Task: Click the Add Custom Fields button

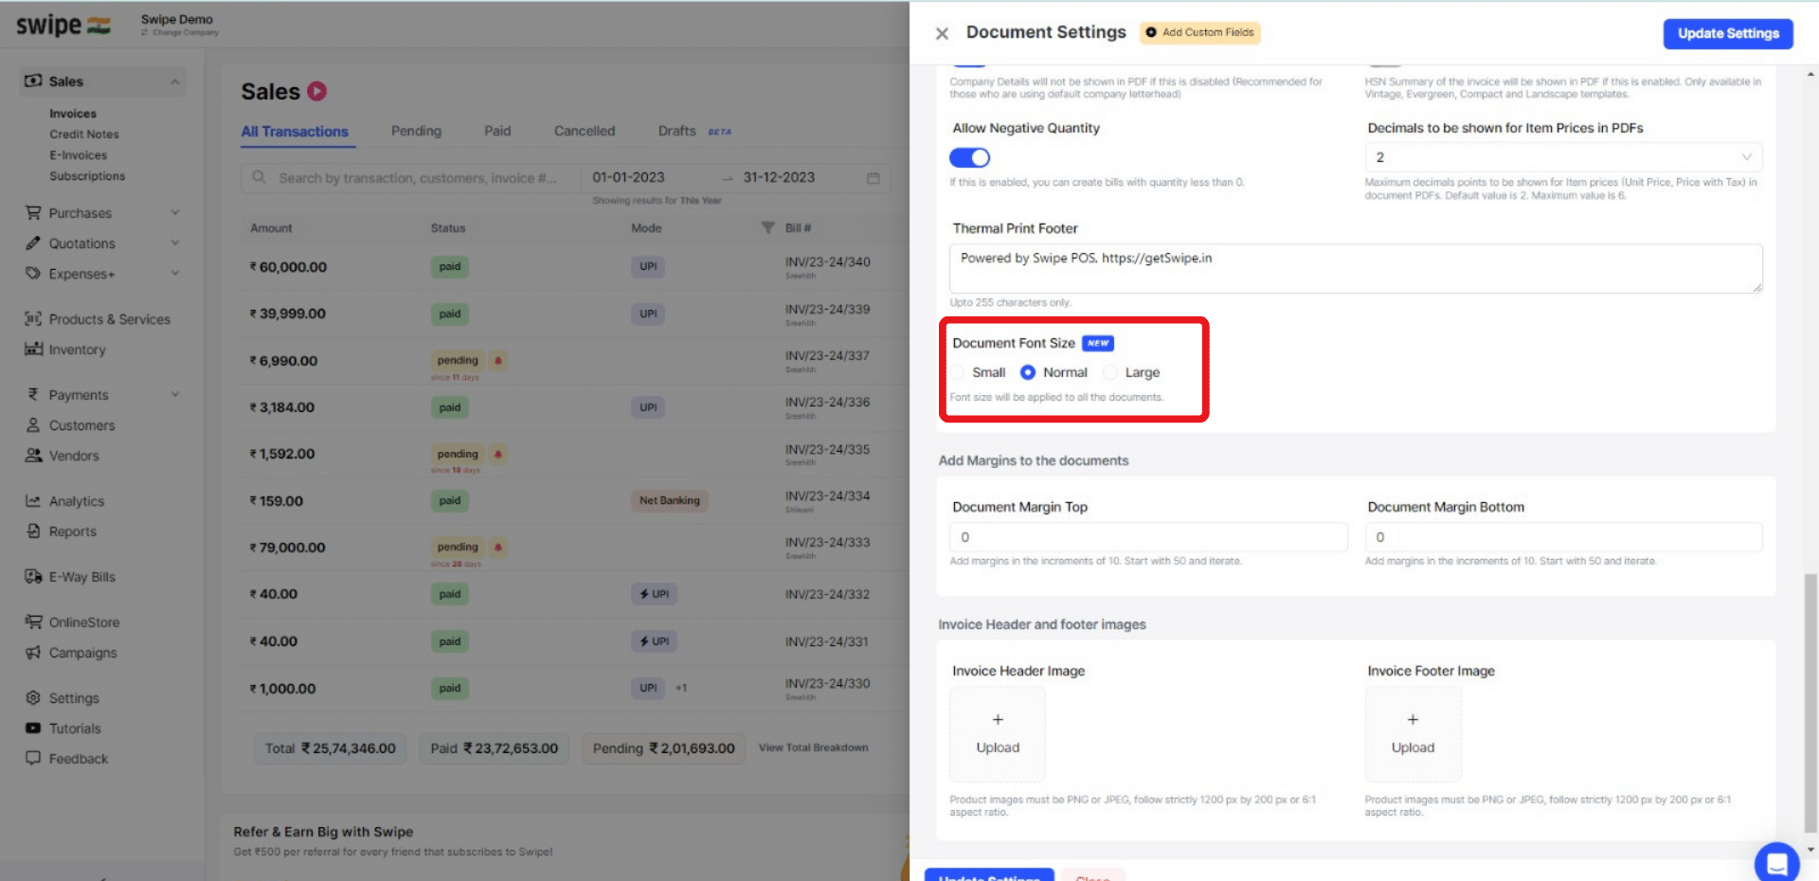Action: (x=1199, y=32)
